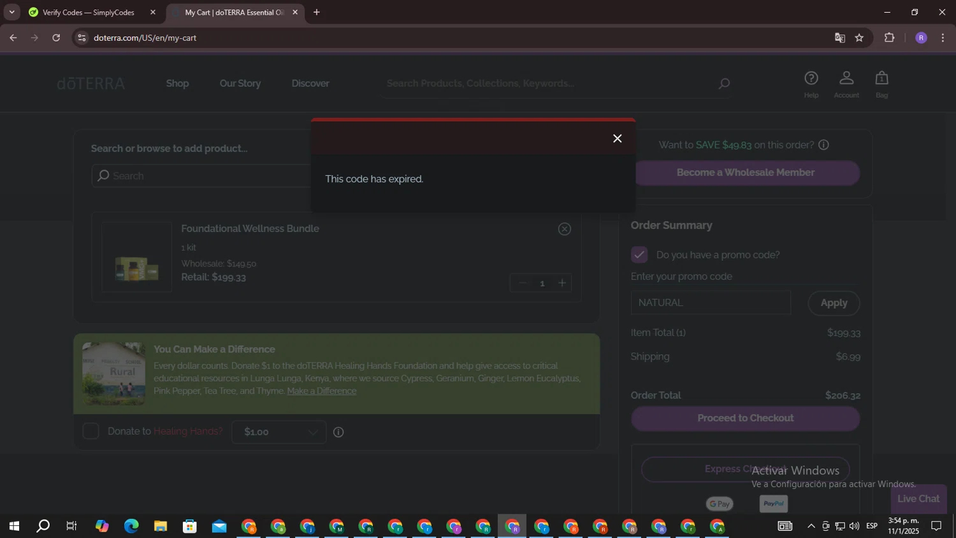Open browser Extensions puzzle icon
This screenshot has width=956, height=538.
890,38
